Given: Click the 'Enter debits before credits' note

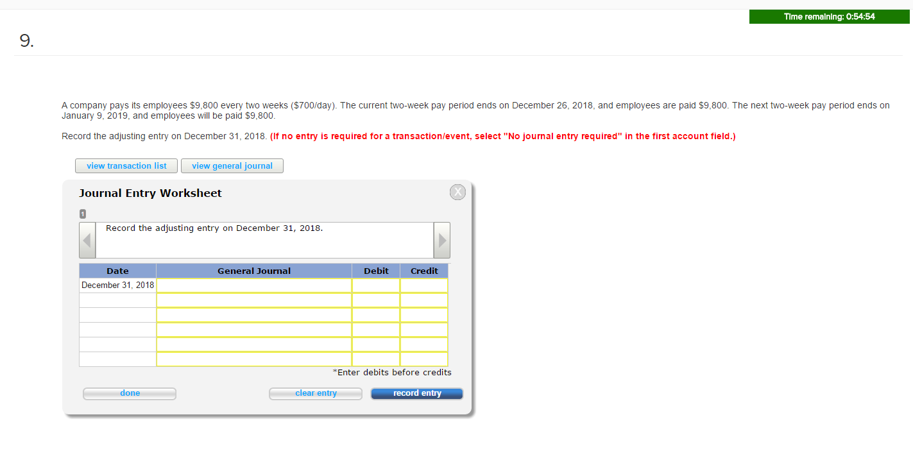Looking at the screenshot, I should 392,373.
